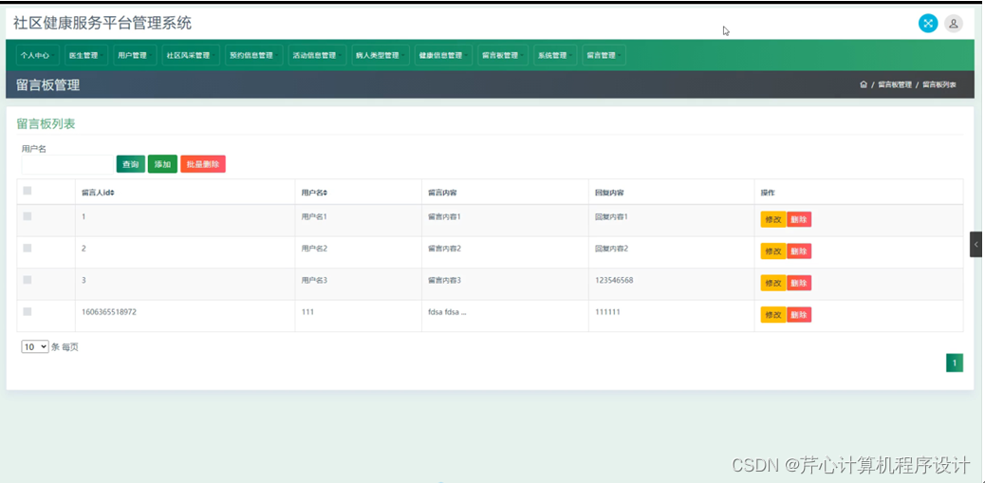Expand the 活动信息管理 menu
Image resolution: width=985 pixels, height=483 pixels.
pyautogui.click(x=317, y=55)
